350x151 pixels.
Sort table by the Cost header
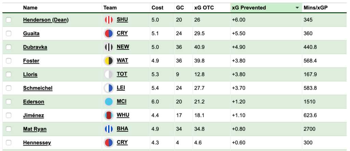coord(157,8)
